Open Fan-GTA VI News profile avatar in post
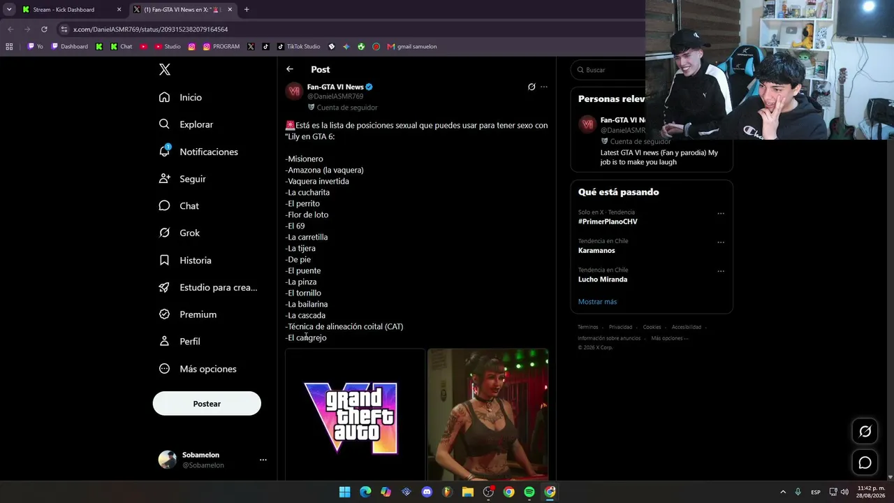 [x=294, y=92]
